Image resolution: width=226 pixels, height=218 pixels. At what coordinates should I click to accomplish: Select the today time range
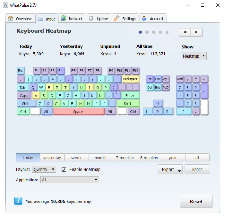tap(28, 158)
